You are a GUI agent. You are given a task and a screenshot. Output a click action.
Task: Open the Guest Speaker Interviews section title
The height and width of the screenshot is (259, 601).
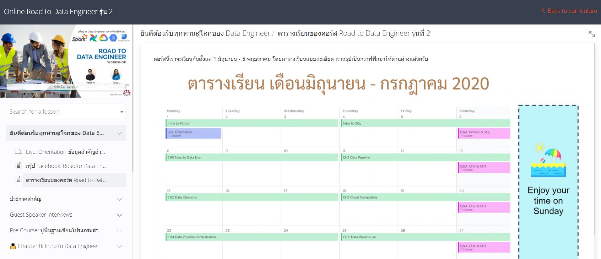(41, 215)
